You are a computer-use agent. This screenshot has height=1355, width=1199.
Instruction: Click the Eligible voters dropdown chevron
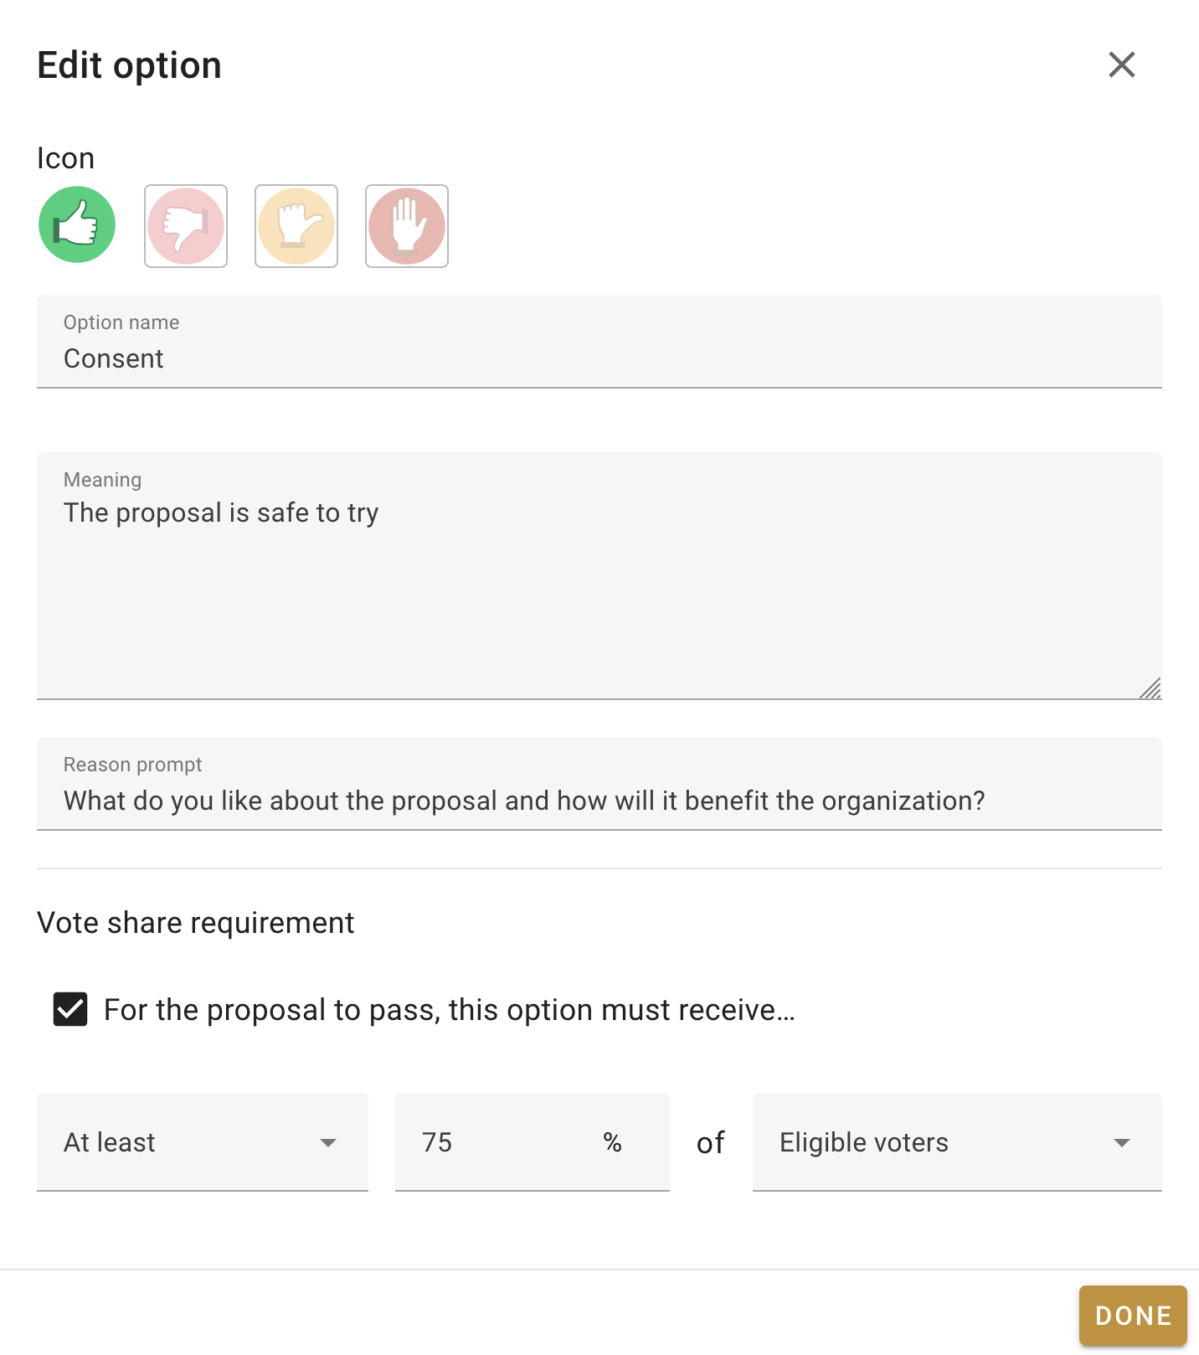click(1122, 1141)
